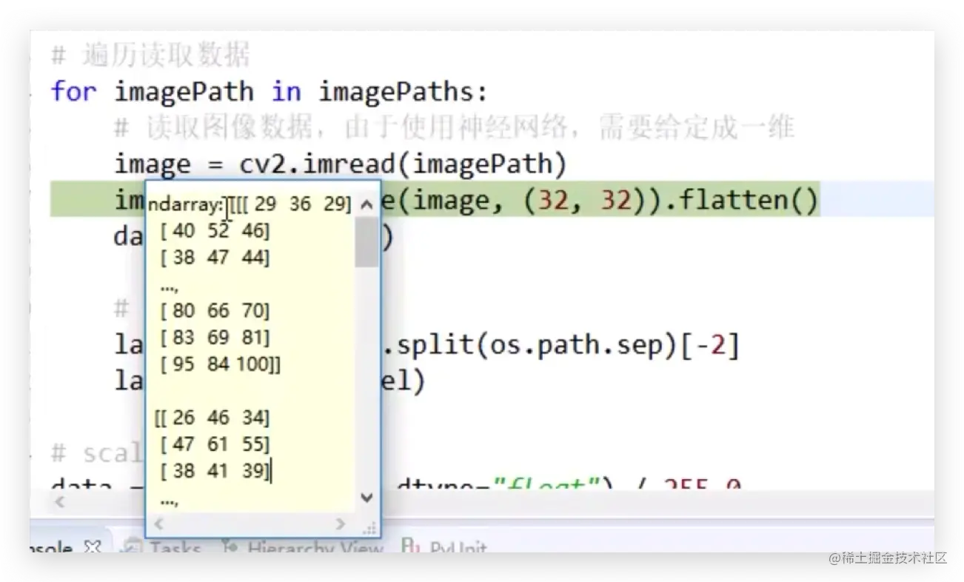Click the comment about 读取图像数据
Image resolution: width=964 pixels, height=582 pixels.
(455, 129)
